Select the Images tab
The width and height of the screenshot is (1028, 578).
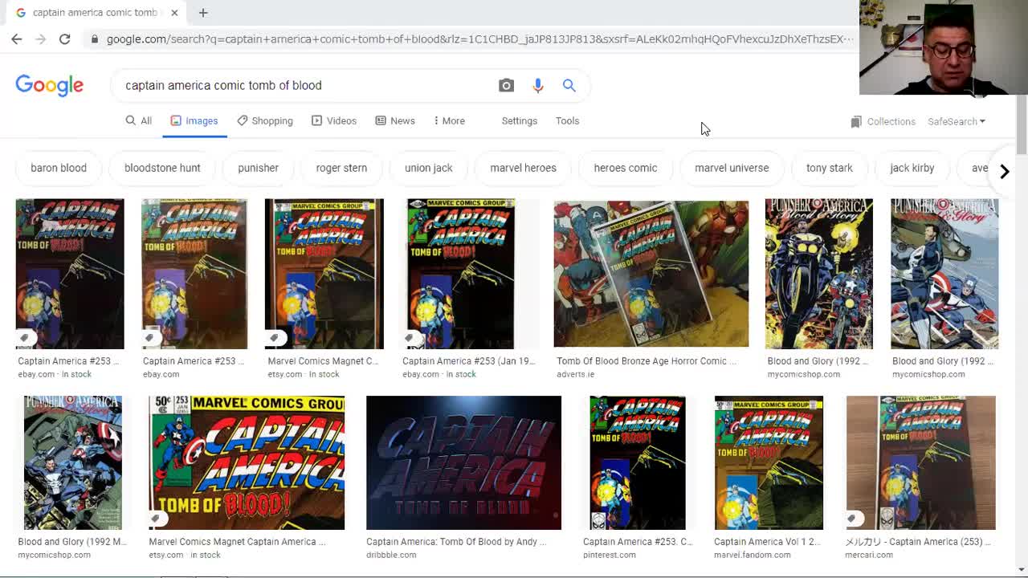194,120
